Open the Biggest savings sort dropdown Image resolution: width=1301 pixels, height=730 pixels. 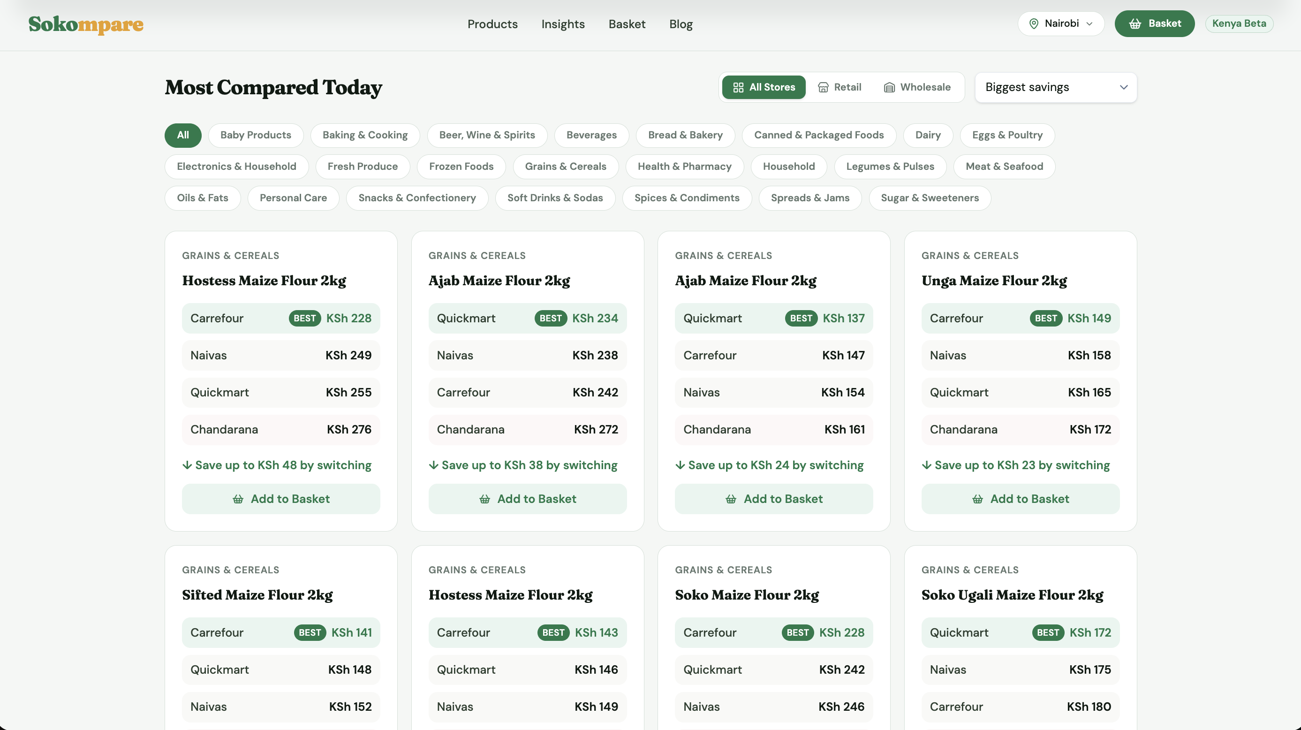point(1056,87)
